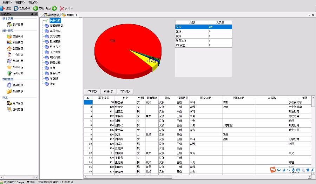Viewport: 316px width, 184px height.
Task: Click the 详细(V) button
Action: 92,91
